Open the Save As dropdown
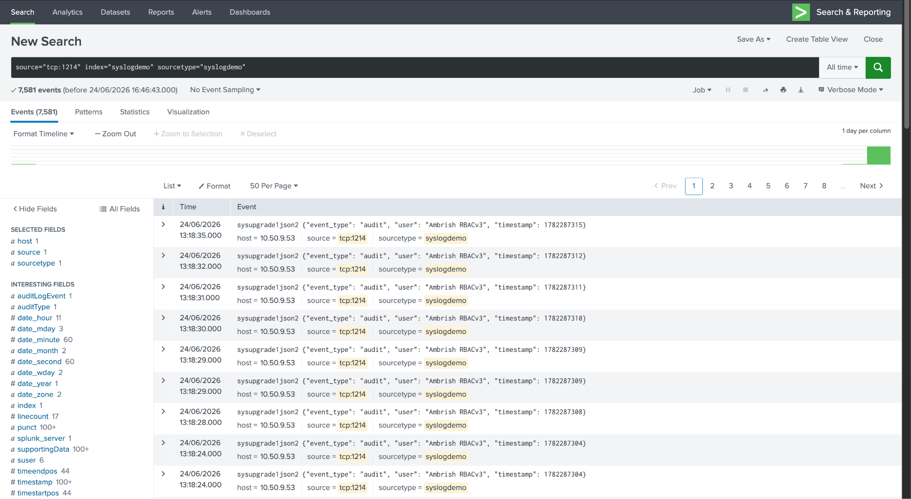The width and height of the screenshot is (911, 499). point(754,39)
